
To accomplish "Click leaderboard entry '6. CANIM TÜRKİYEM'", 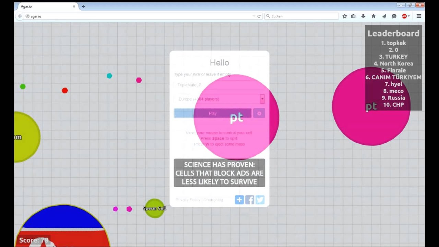I will 393,77.
